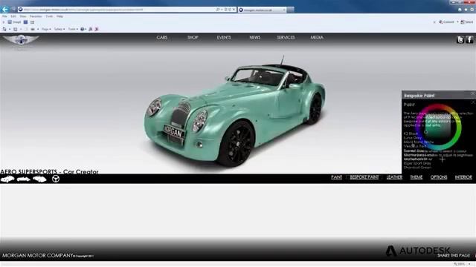This screenshot has height=267, width=476.
Task: Click the browser forward arrow button
Action: tap(13, 10)
